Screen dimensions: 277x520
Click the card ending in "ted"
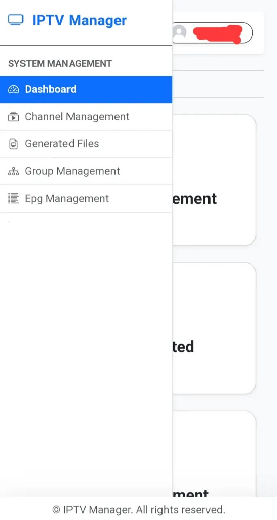214,328
